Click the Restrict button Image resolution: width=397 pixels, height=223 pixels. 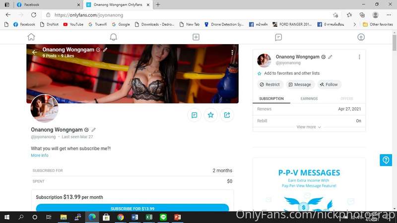(x=269, y=84)
